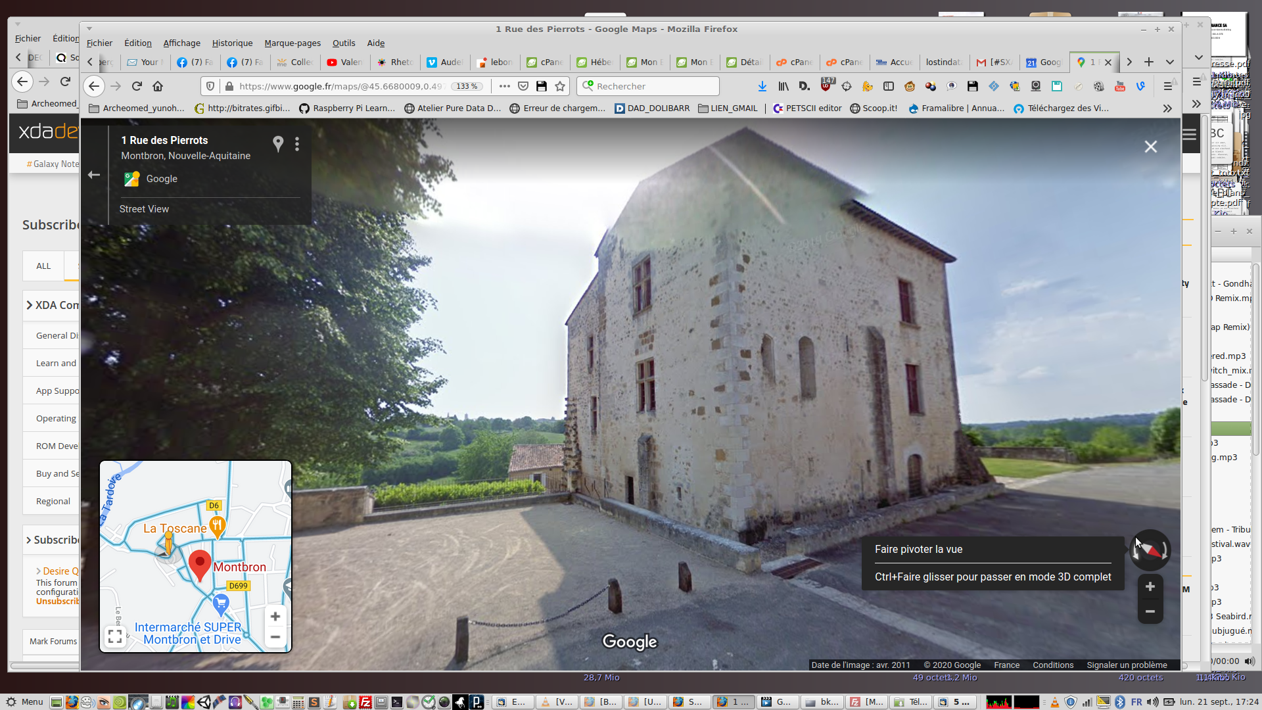The image size is (1262, 710).
Task: Open the Historique menu
Action: click(232, 43)
